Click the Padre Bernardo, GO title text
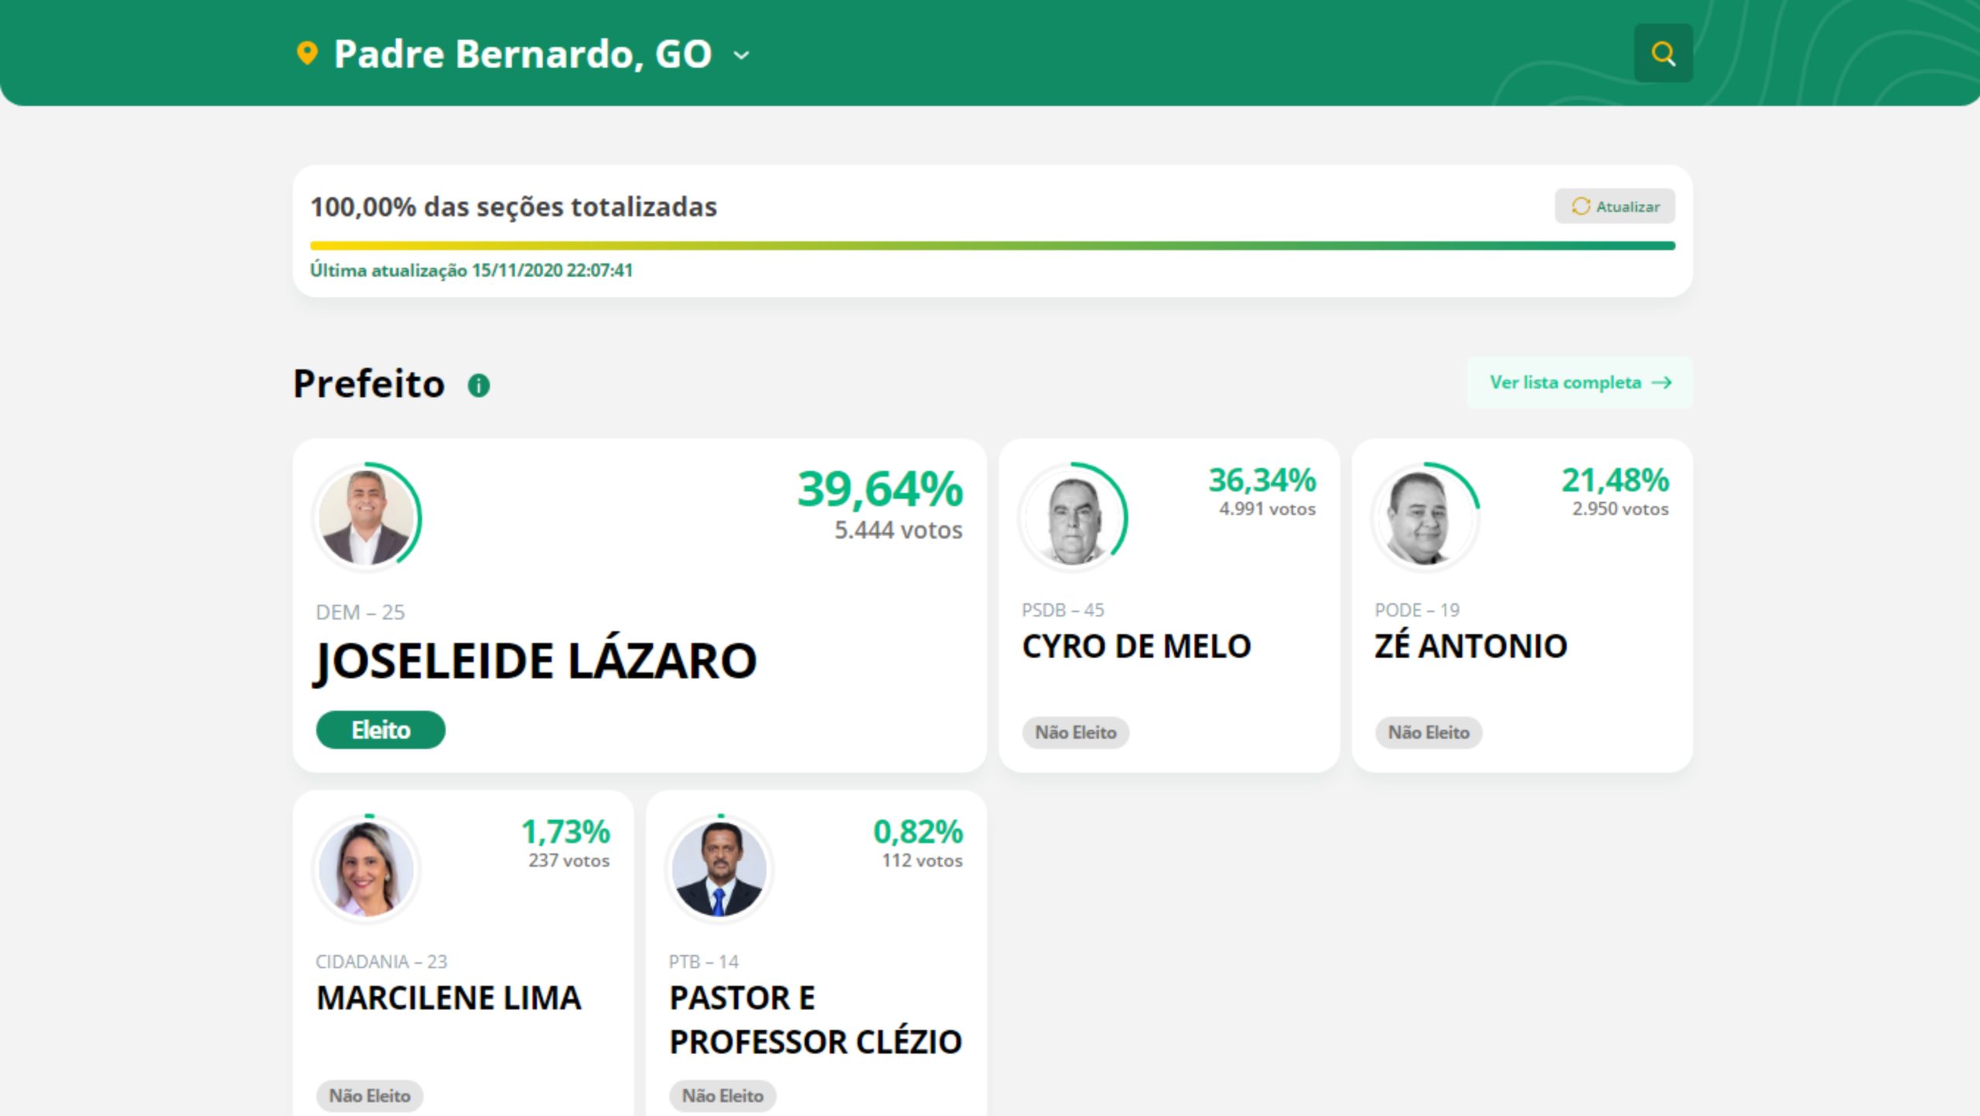This screenshot has height=1116, width=1980. pos(523,54)
